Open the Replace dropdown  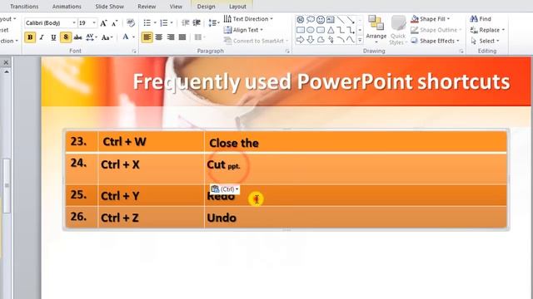[x=487, y=30]
